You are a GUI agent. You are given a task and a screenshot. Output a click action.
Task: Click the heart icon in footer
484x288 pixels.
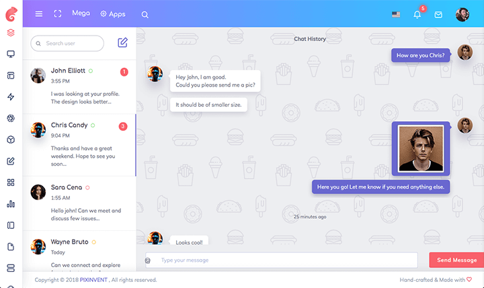[x=469, y=279]
